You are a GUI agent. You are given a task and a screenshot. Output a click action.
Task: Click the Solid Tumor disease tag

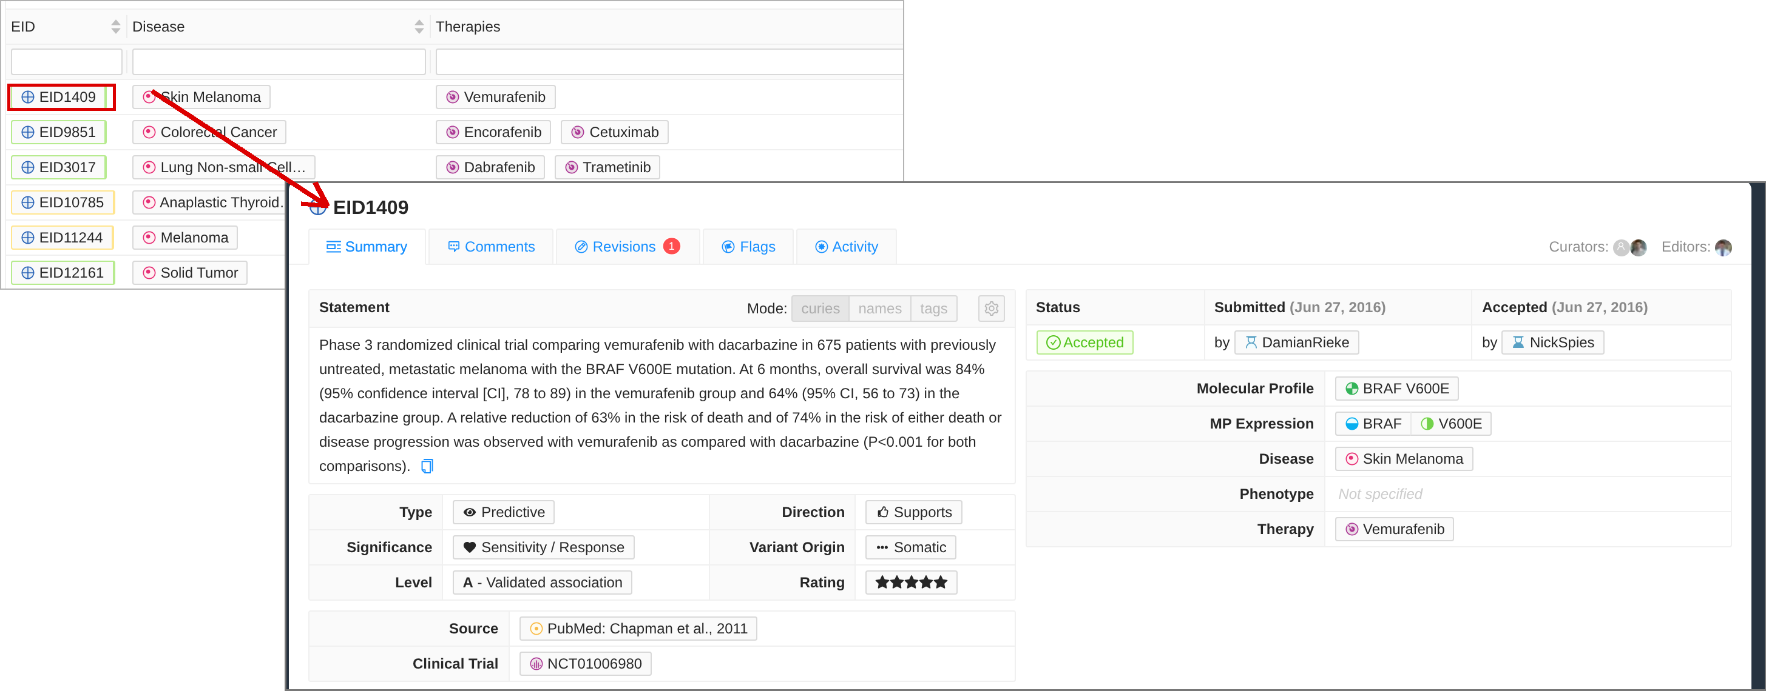pos(190,273)
